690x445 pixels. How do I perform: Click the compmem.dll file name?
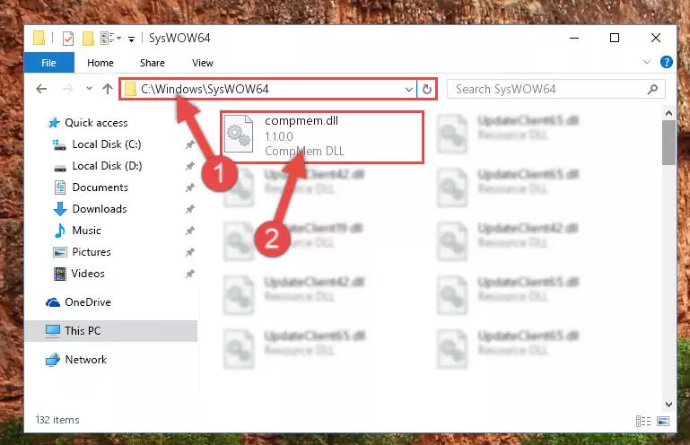(301, 120)
